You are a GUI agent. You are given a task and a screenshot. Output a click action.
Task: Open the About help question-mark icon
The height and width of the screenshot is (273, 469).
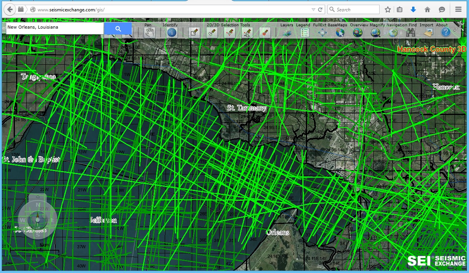point(446,32)
